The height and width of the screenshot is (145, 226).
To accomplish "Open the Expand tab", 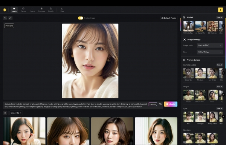I will point(32,10).
